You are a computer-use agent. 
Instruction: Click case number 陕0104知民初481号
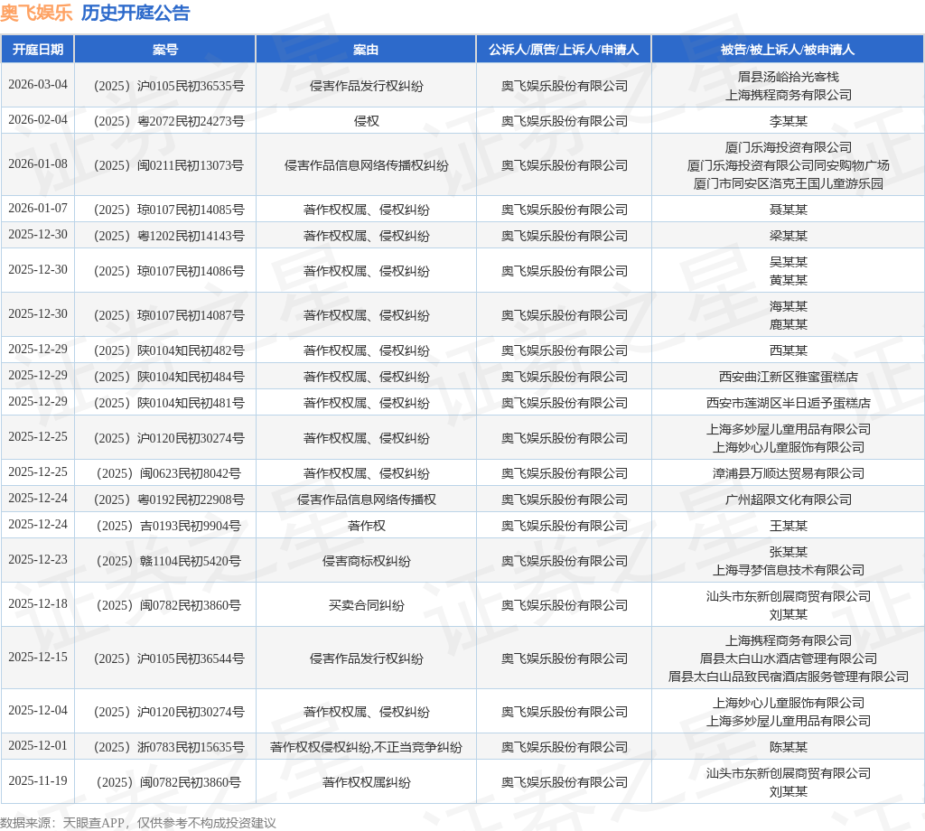(169, 403)
